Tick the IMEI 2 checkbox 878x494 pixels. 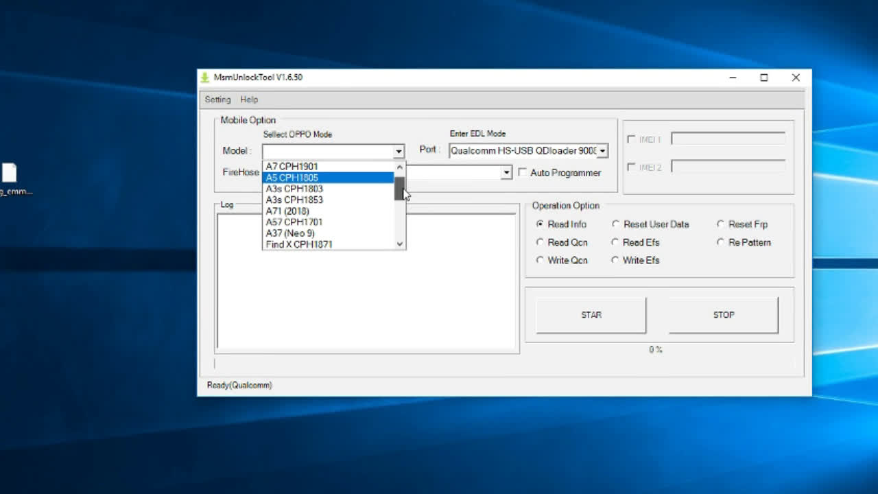[x=631, y=167]
